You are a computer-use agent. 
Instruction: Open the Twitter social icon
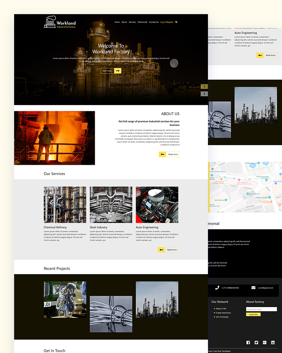click(256, 342)
